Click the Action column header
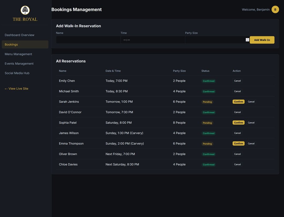Viewport: 284px width, 217px height. coord(237,71)
